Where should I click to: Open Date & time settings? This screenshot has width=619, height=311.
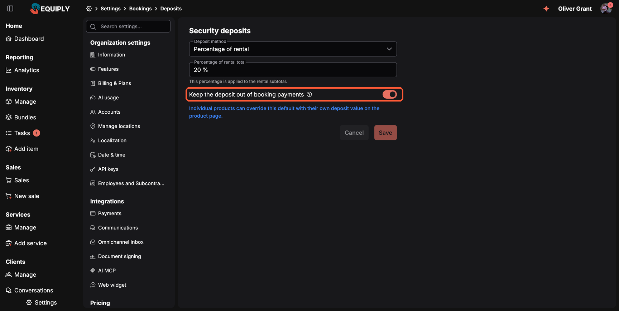(x=108, y=155)
